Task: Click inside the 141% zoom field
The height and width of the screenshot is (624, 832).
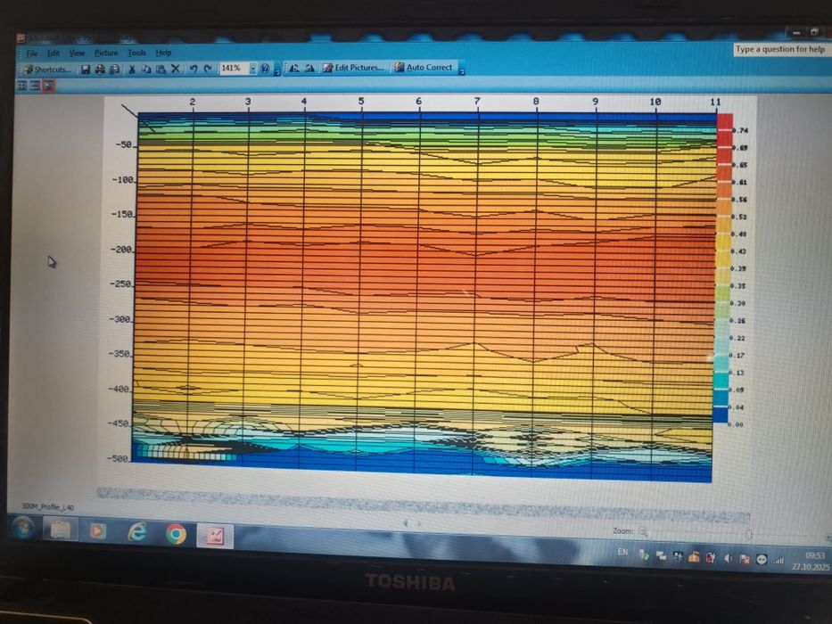Action: coord(234,68)
